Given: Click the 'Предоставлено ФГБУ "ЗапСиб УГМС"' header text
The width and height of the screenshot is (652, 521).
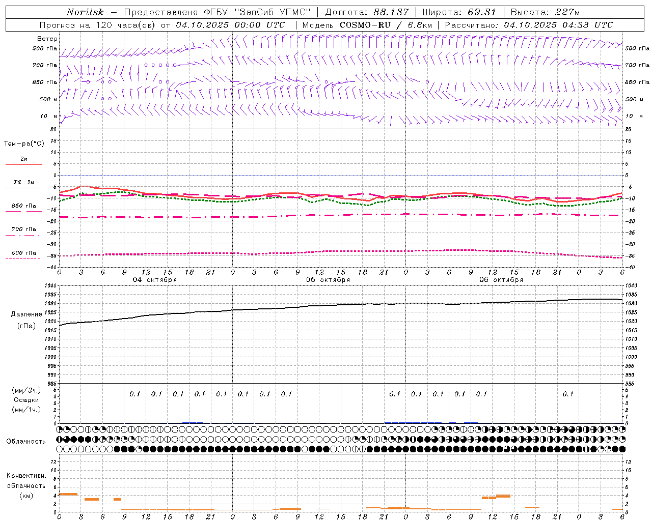Looking at the screenshot, I should point(218,12).
